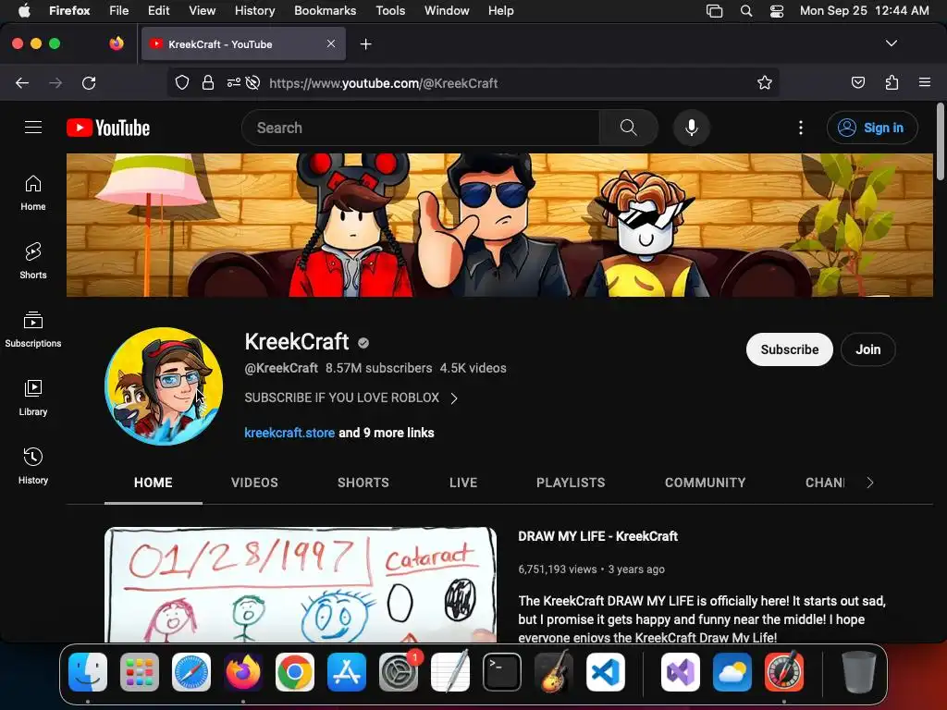
Task: Click the verified badge next to KreekCraft
Action: pyautogui.click(x=363, y=343)
